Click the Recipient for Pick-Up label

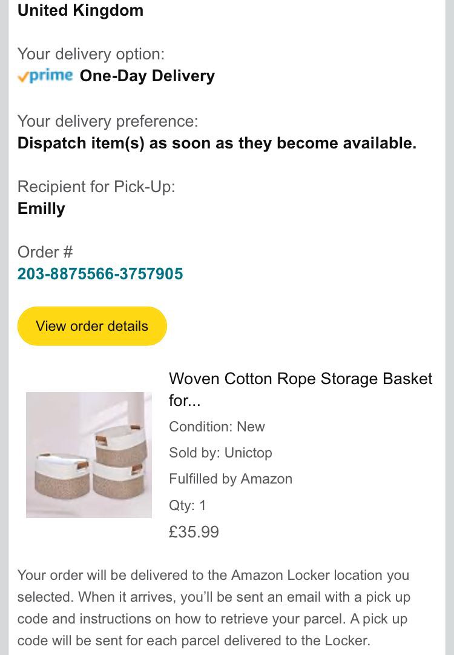pyautogui.click(x=96, y=186)
